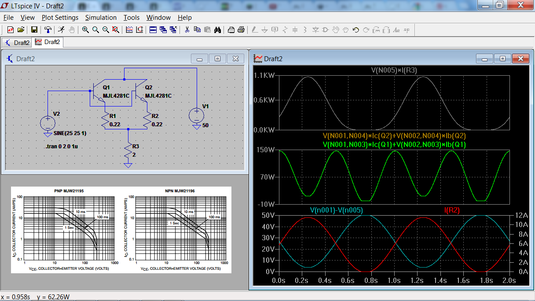Open the component AND-gate icon
Screen dimensions: 535x301
pos(326,30)
